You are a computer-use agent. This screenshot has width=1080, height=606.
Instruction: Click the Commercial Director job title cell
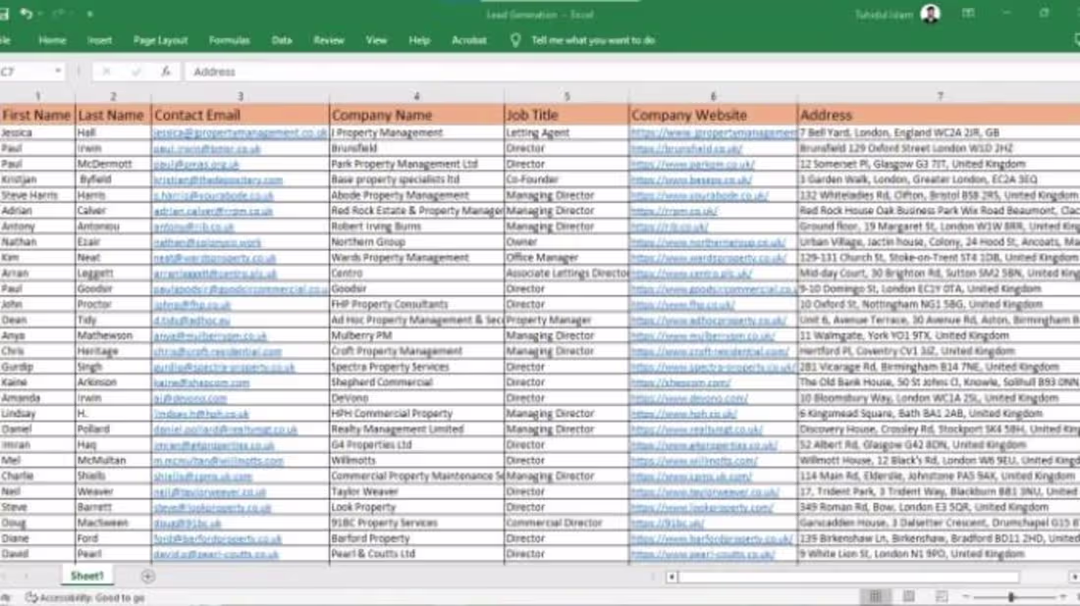pos(567,523)
